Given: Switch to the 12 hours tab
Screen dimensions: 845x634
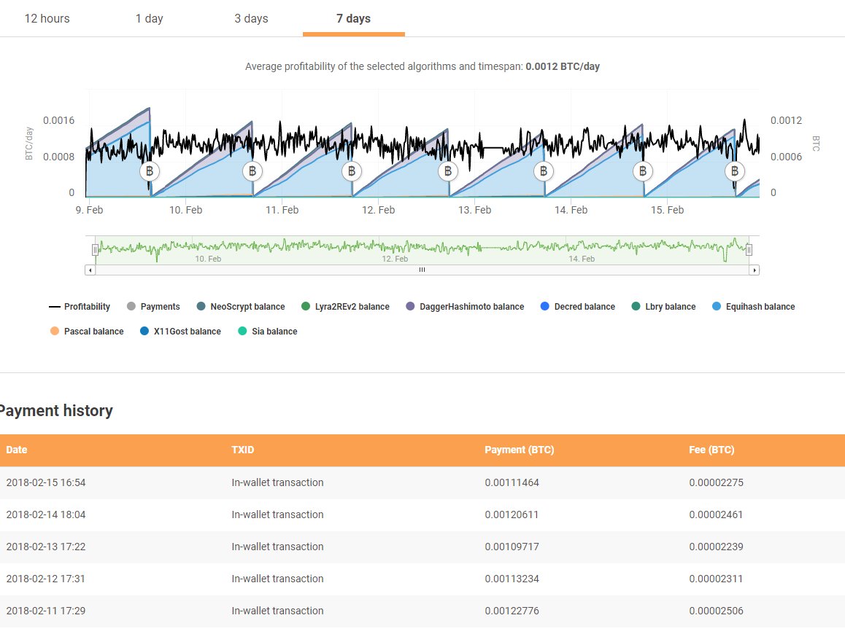Looking at the screenshot, I should 47,18.
